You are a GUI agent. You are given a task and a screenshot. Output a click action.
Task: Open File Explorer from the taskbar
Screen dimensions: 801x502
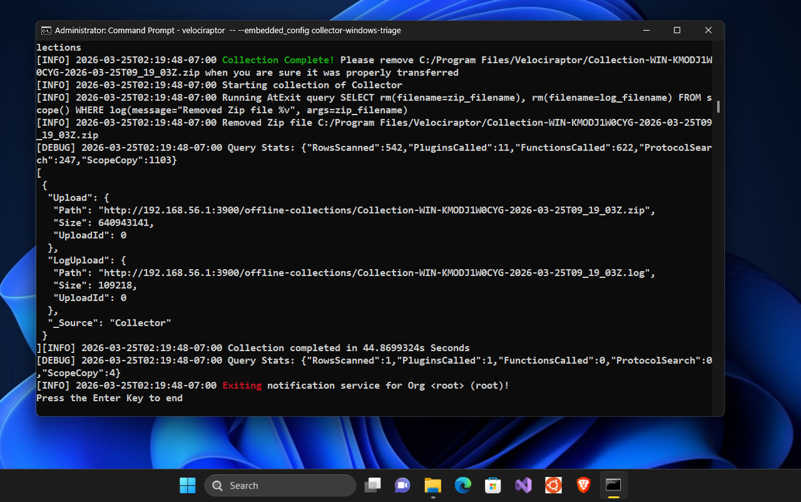point(432,485)
